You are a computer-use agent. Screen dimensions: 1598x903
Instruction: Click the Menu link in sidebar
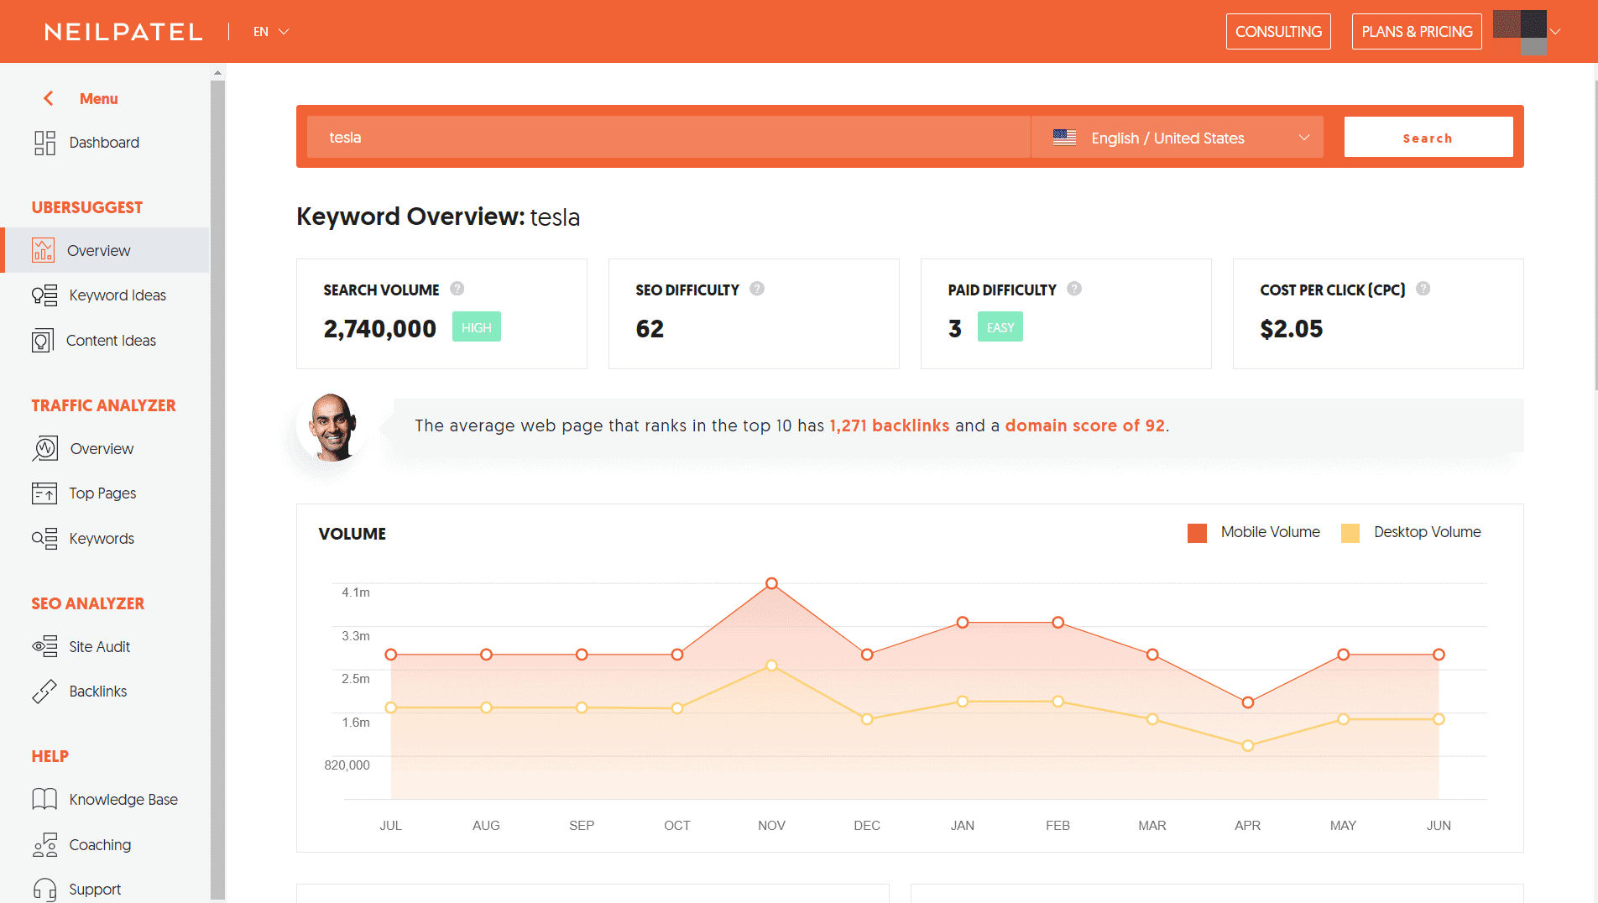(x=99, y=98)
